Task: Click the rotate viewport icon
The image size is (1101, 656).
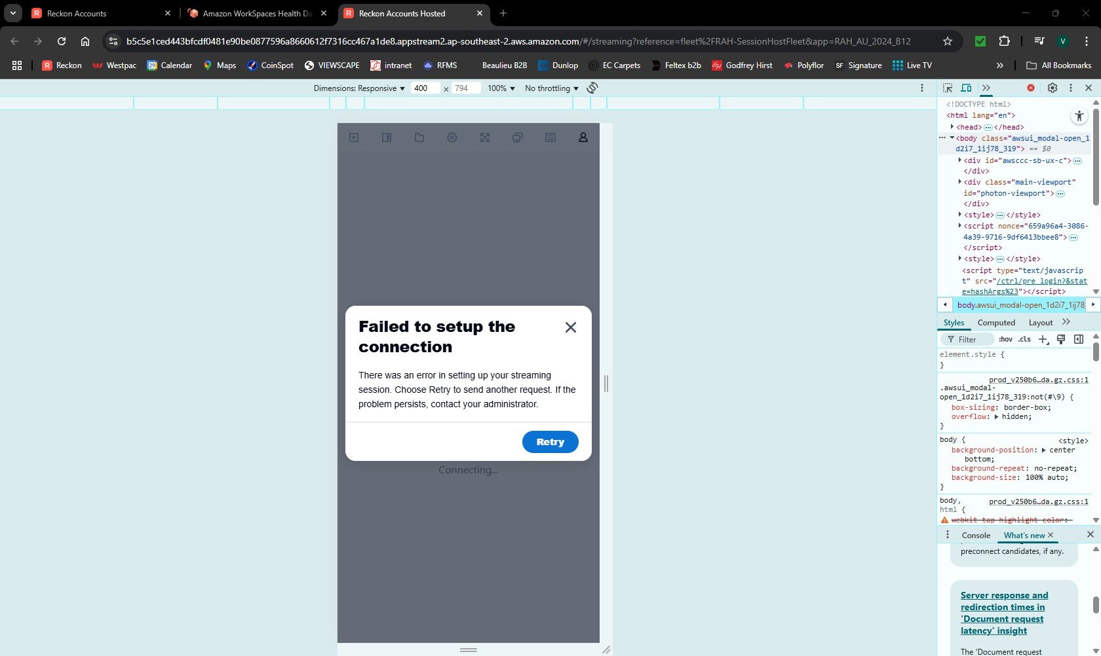Action: [x=592, y=88]
